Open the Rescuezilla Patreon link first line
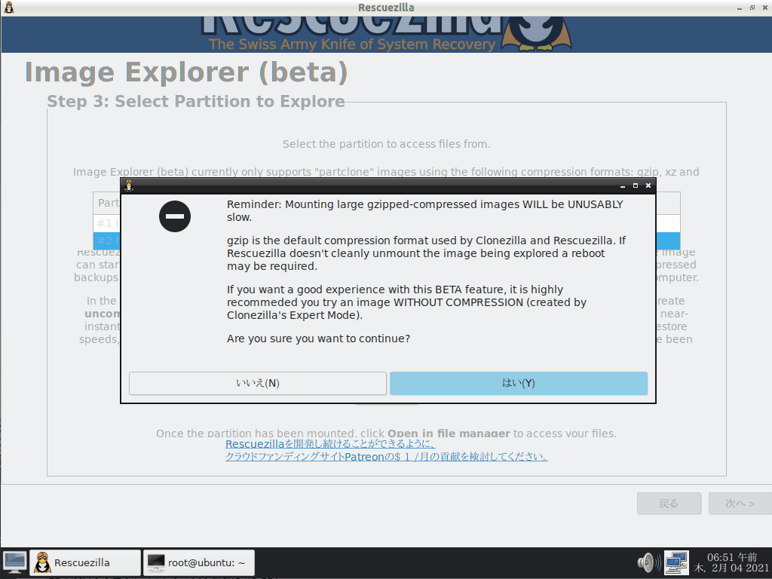Image resolution: width=772 pixels, height=579 pixels. click(x=330, y=444)
